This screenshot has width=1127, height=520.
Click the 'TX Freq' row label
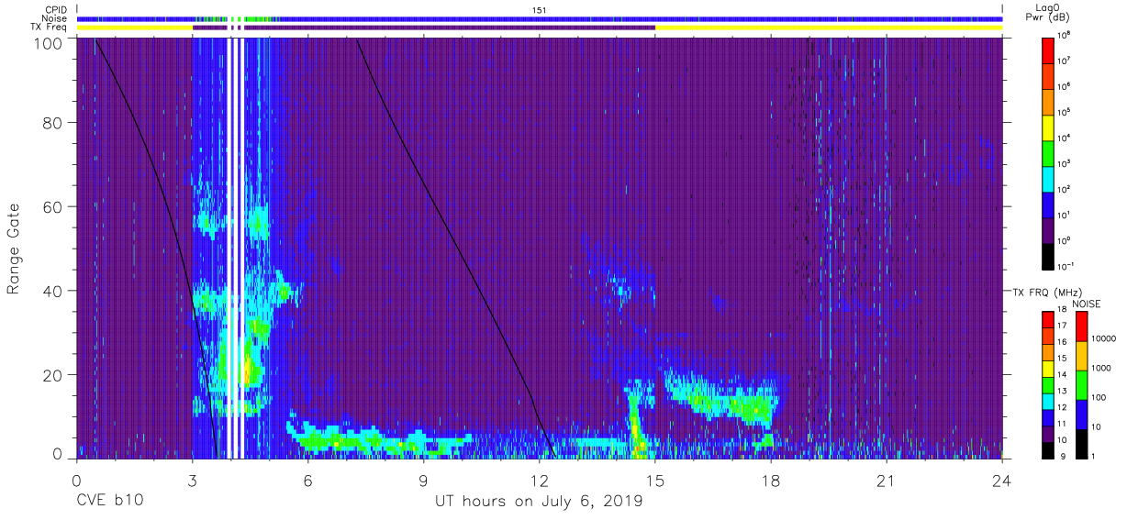pos(50,28)
